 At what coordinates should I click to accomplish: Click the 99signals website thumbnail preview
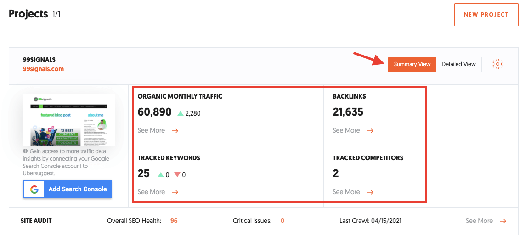[69, 120]
